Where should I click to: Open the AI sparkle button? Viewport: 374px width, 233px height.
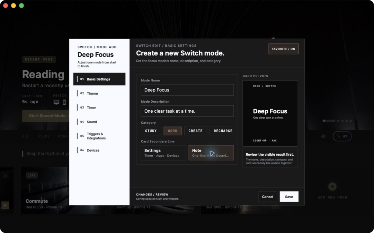click(342, 136)
